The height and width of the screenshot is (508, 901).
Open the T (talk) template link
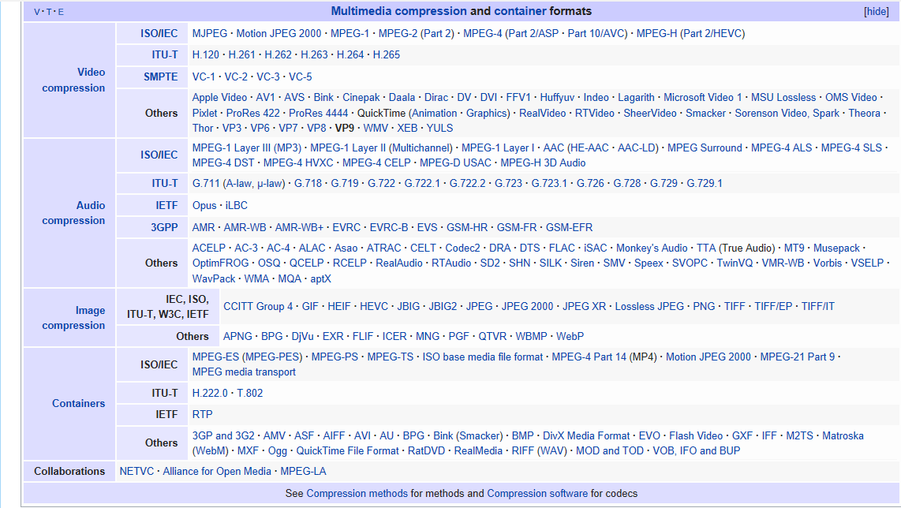(49, 12)
